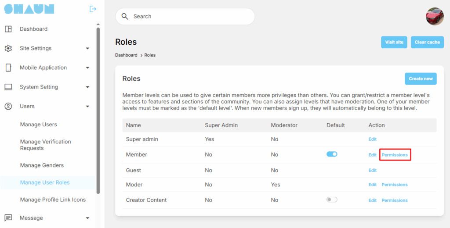
Task: Open the user profile avatar thumbnail
Action: [x=435, y=16]
